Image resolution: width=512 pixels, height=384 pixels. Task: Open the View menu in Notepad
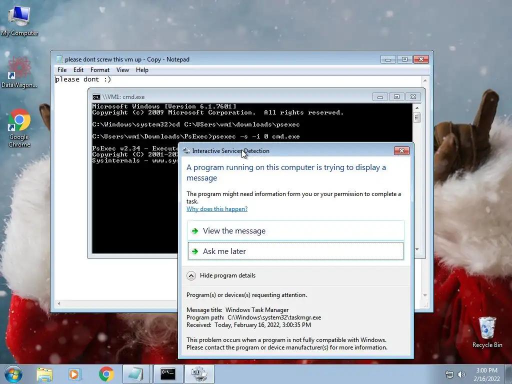tap(123, 70)
